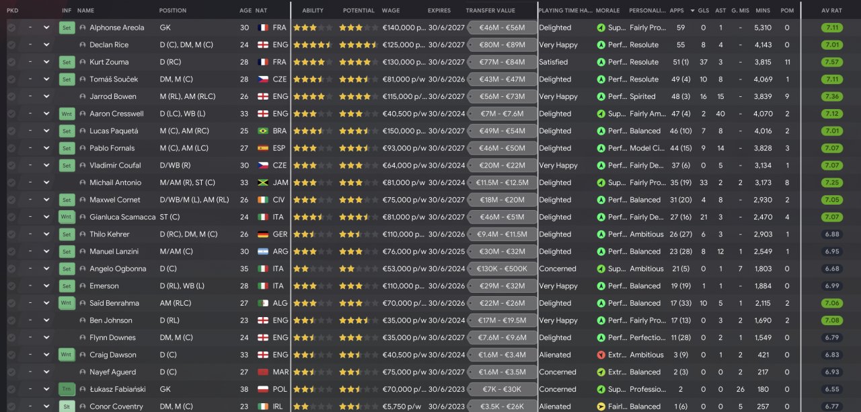Click Craig Dawson's red morale icon

(x=601, y=355)
